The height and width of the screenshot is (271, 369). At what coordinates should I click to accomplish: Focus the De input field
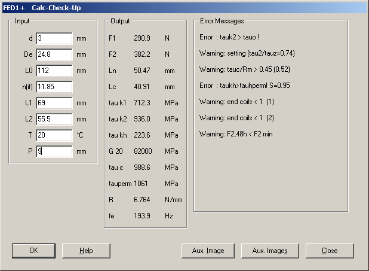click(x=54, y=54)
